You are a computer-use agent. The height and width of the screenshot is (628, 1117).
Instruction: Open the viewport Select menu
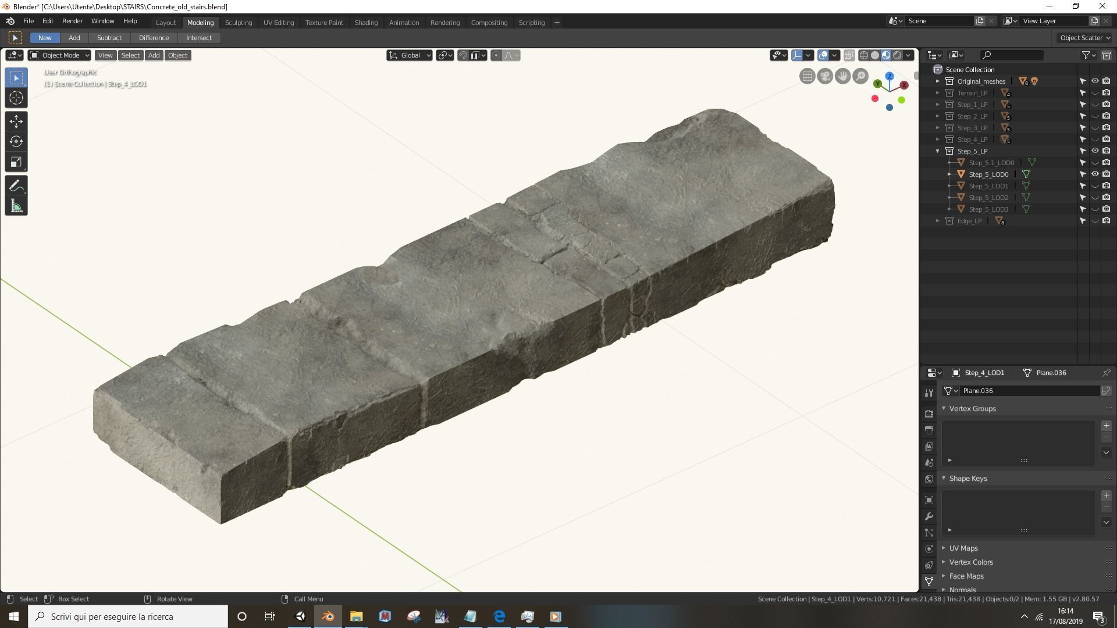[x=130, y=55]
